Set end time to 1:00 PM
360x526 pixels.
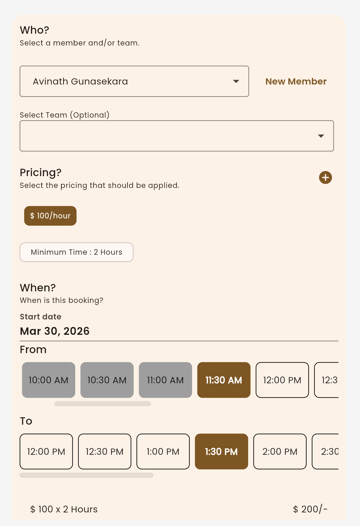coord(163,452)
